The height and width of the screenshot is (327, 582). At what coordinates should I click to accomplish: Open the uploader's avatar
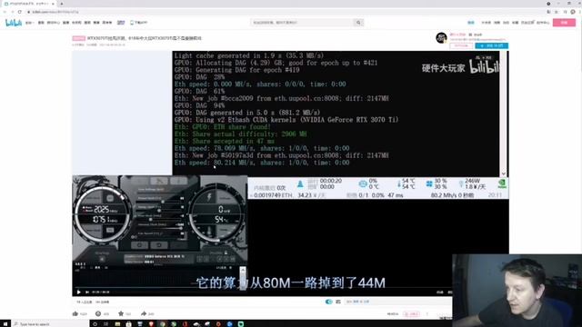click(x=441, y=37)
